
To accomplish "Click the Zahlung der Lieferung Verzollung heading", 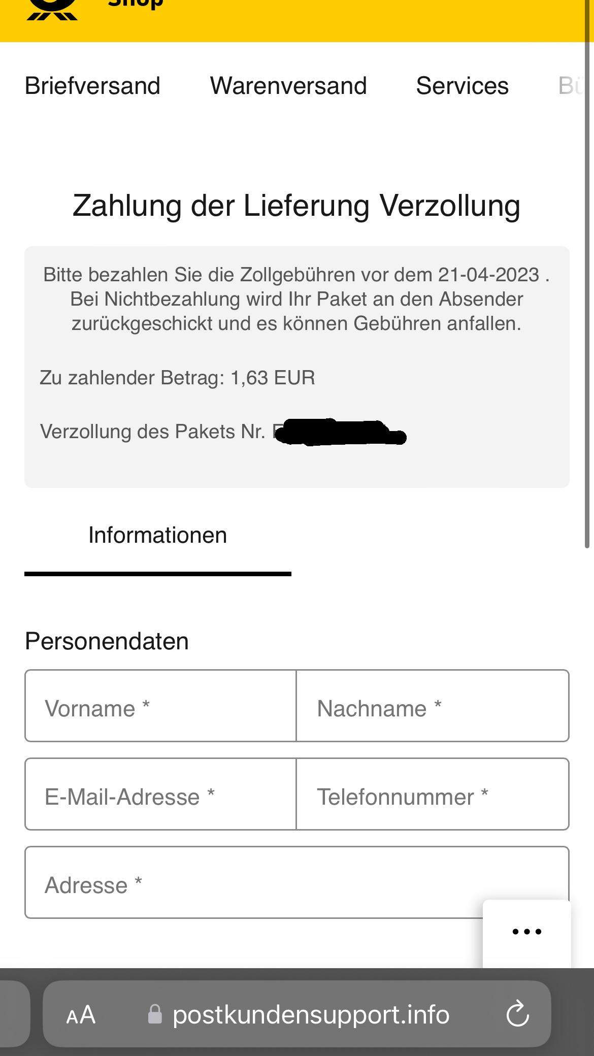I will pyautogui.click(x=296, y=206).
